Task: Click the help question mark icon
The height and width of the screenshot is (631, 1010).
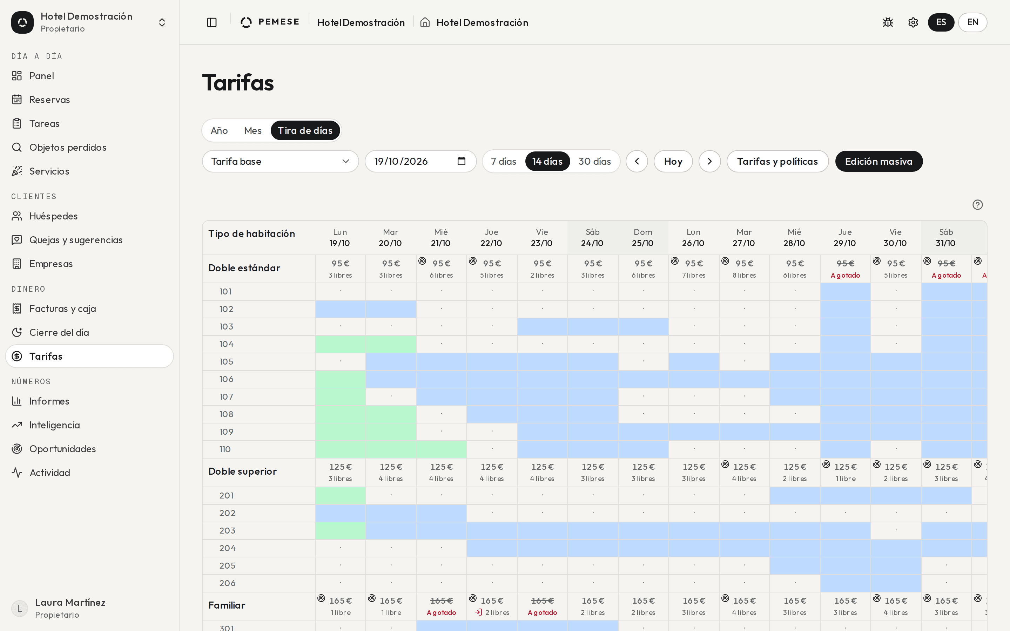Action: [x=977, y=204]
